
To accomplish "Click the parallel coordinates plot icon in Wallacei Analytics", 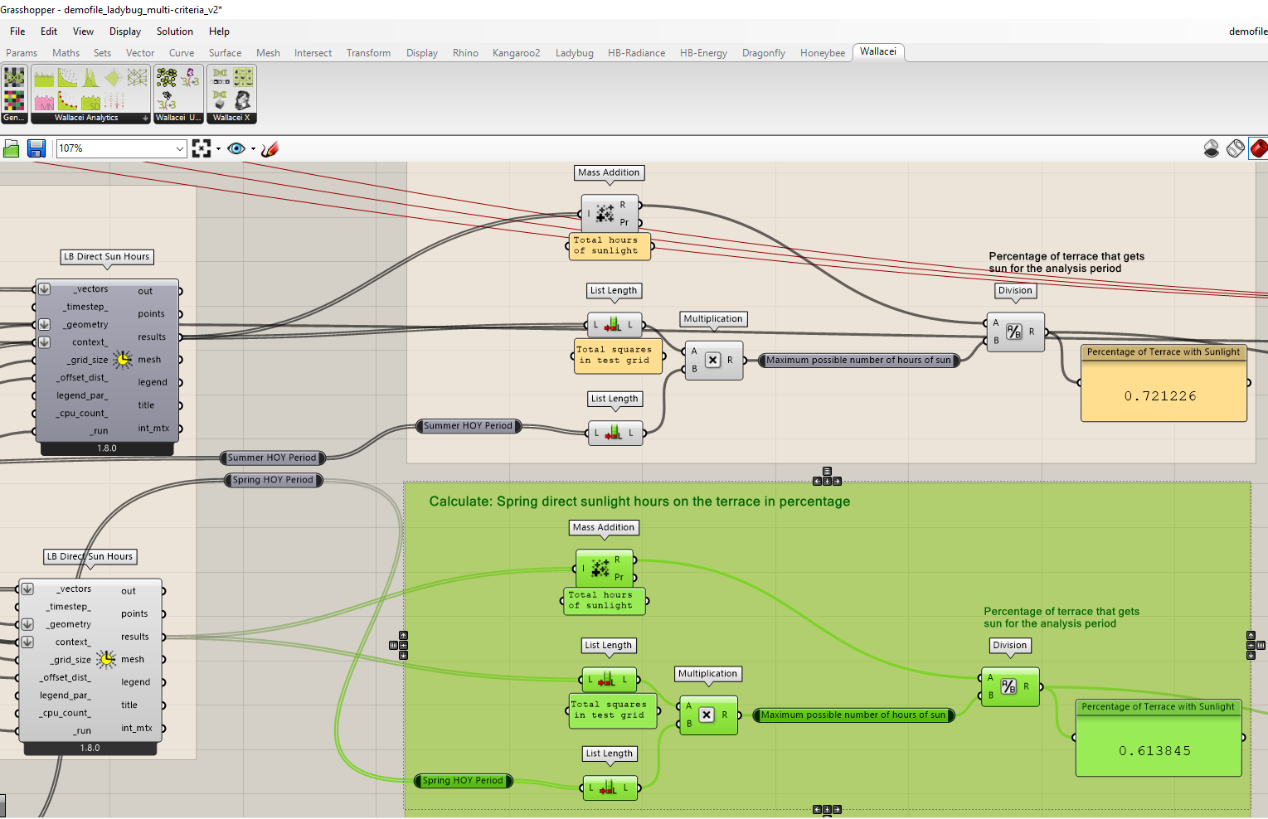I will click(136, 77).
